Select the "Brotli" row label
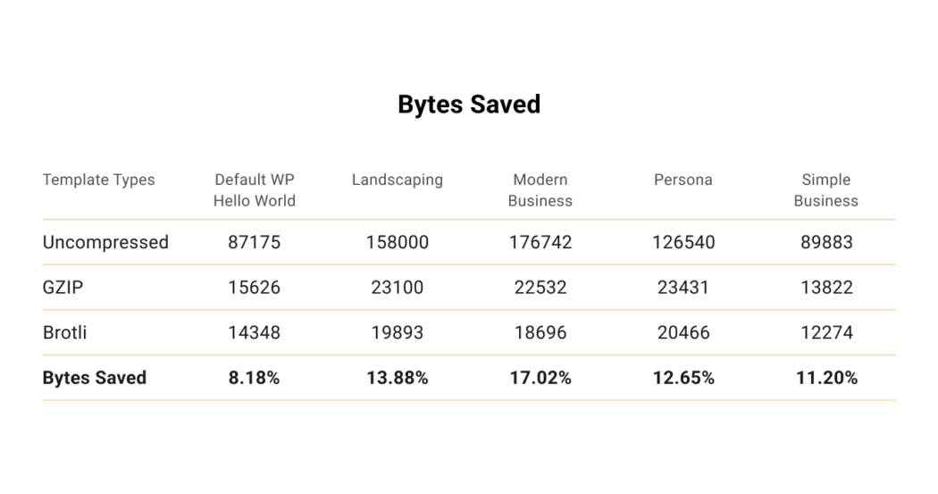This screenshot has height=494, width=938. [65, 332]
